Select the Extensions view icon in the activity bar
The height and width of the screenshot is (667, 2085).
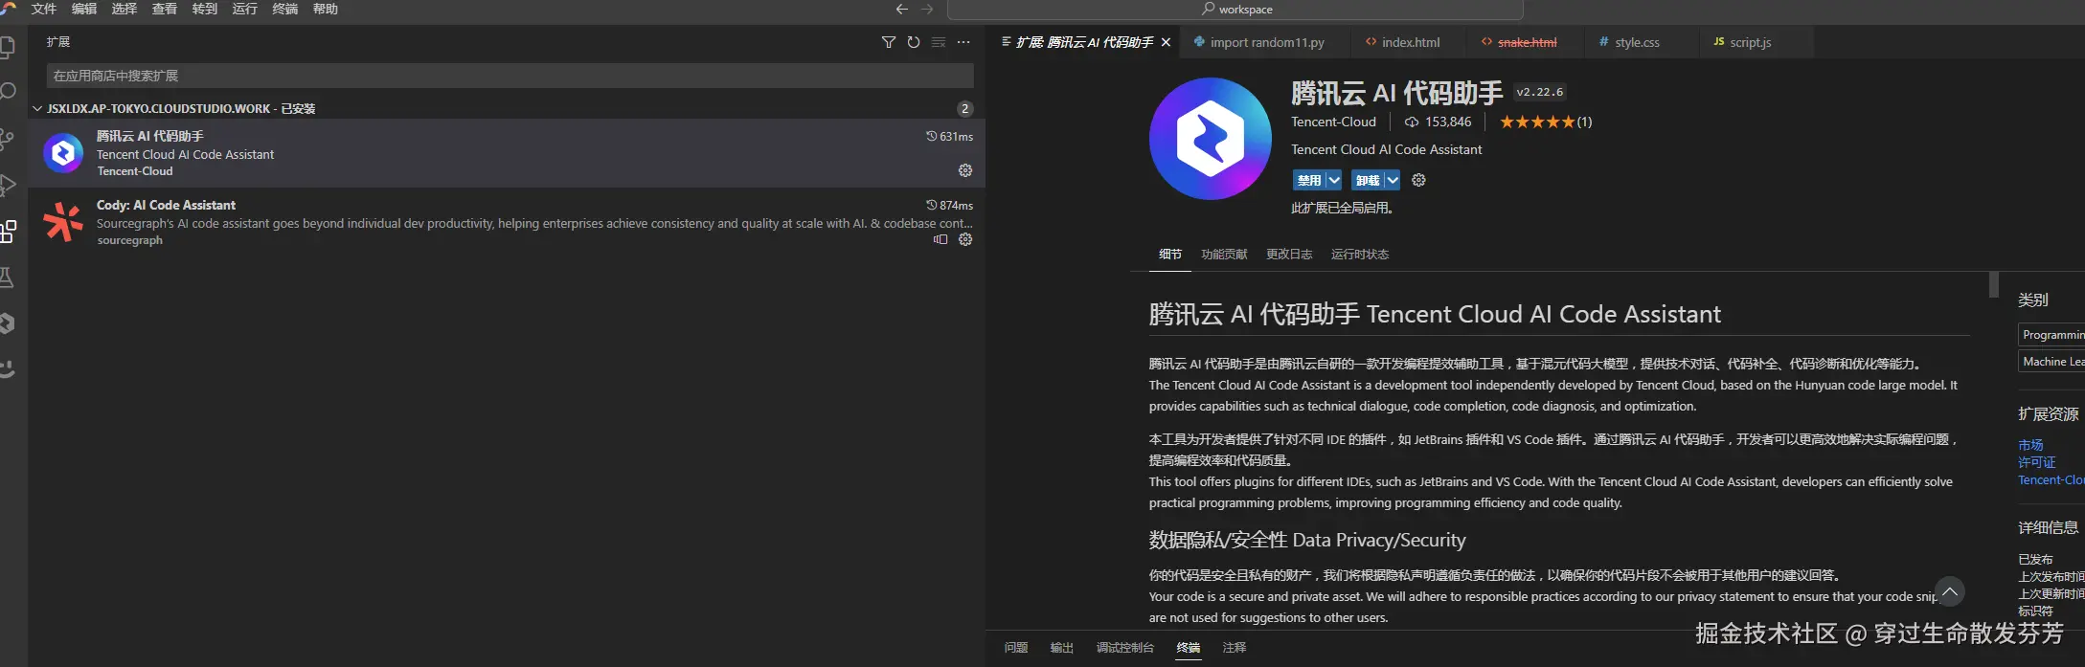8,231
